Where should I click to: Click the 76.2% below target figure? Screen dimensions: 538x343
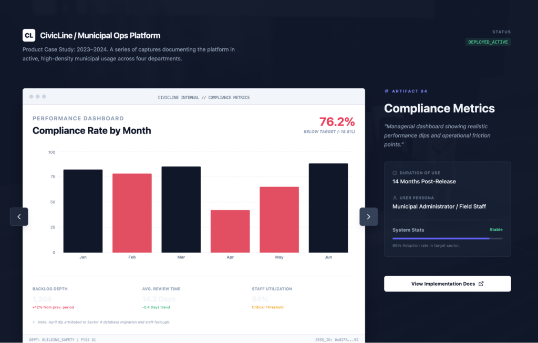[x=337, y=122]
